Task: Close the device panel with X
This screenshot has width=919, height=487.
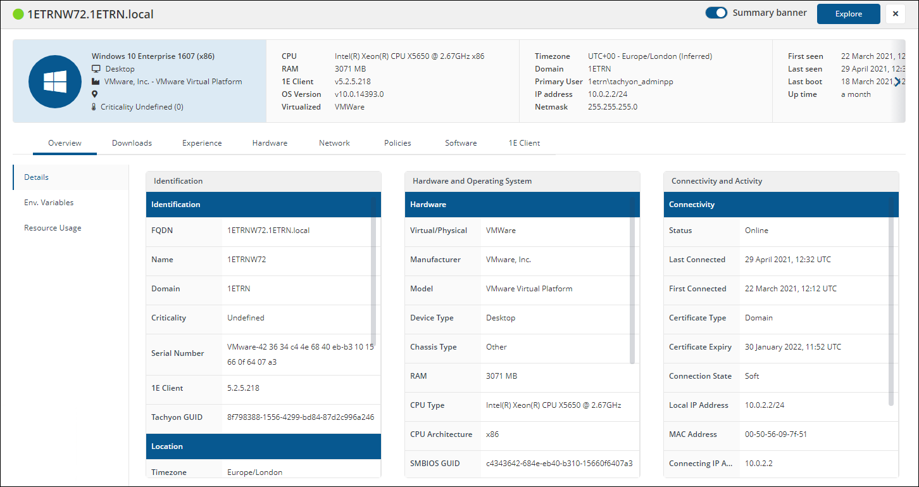Action: coord(895,14)
